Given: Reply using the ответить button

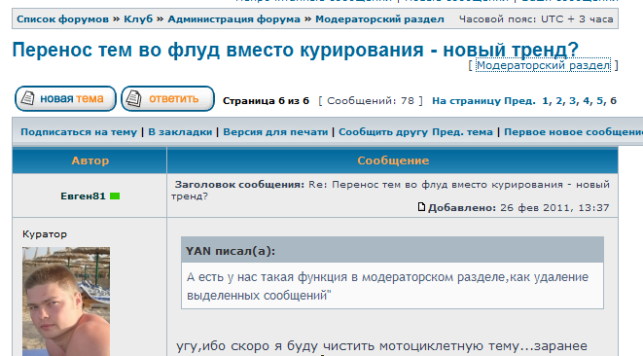Looking at the screenshot, I should [x=167, y=98].
